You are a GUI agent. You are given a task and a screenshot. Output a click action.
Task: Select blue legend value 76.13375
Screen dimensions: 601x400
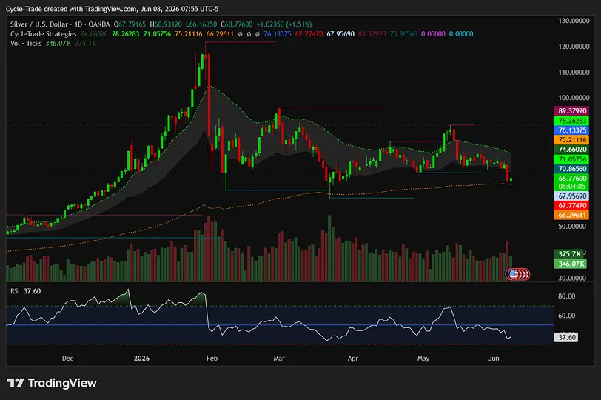(278, 34)
